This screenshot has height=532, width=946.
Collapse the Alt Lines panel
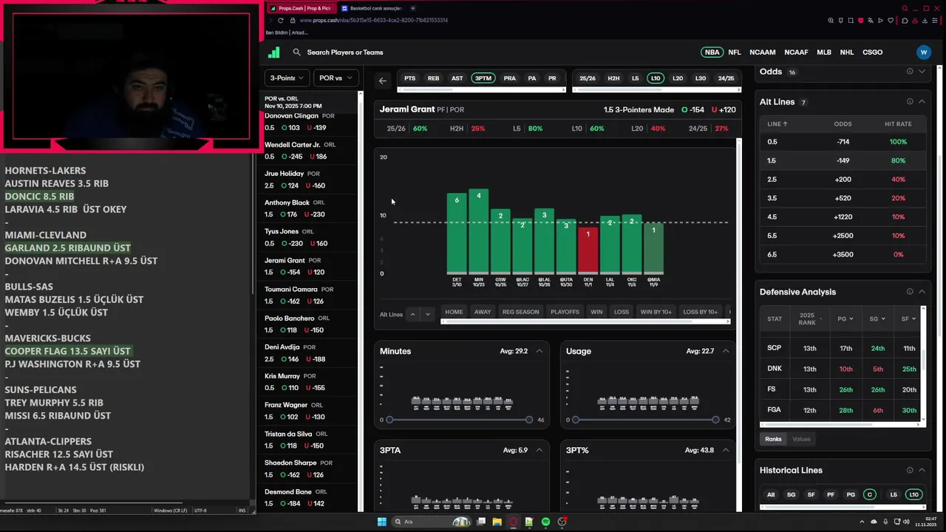pos(922,102)
